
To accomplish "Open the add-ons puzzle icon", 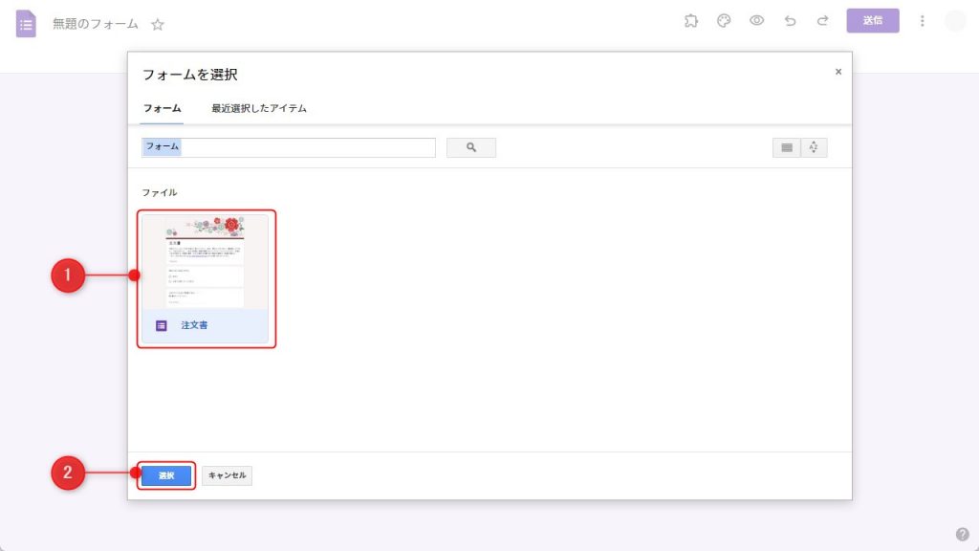I will coord(690,21).
